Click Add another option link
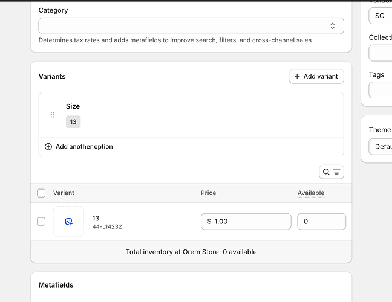Screen dimensions: 392x302 click(84, 147)
